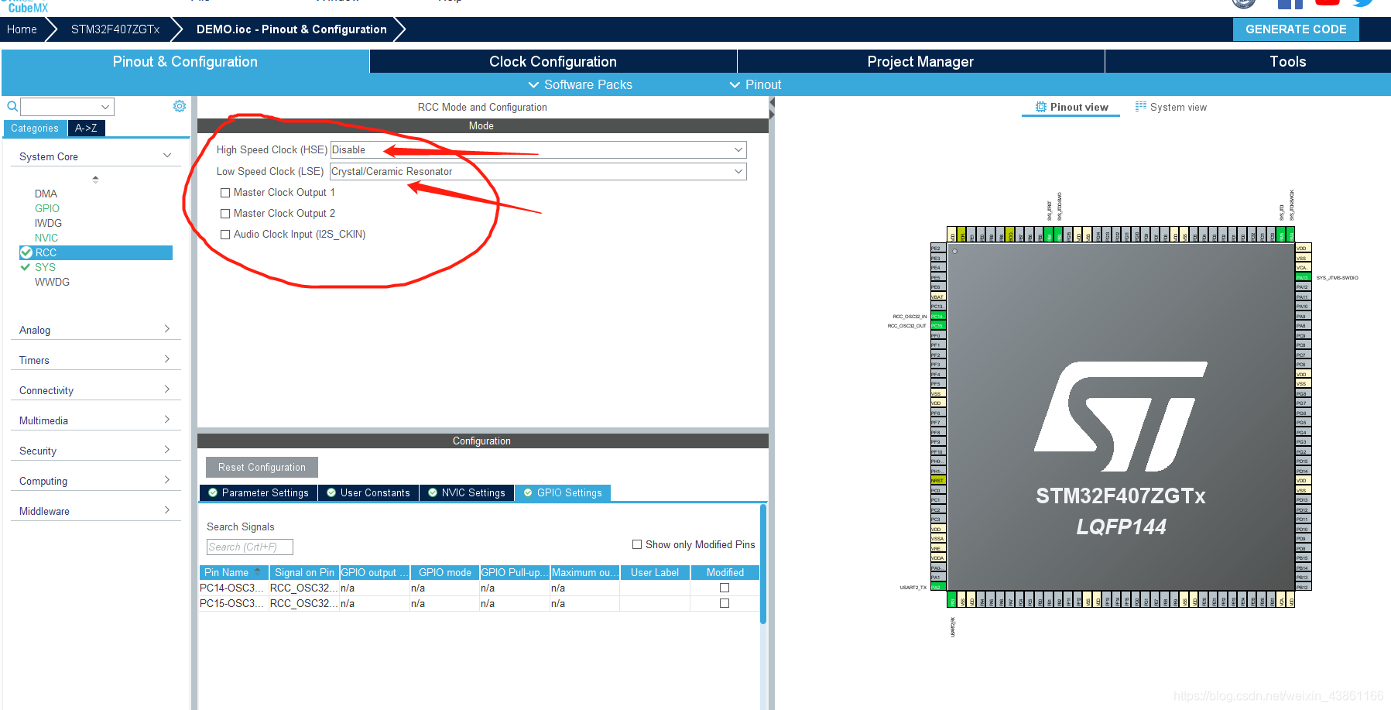Select DMA in the System Core list
This screenshot has height=710, width=1391.
coord(46,194)
